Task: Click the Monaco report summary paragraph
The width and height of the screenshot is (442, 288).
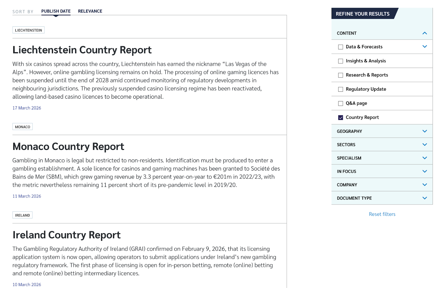Action: point(146,173)
